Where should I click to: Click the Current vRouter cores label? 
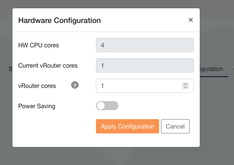(x=48, y=65)
